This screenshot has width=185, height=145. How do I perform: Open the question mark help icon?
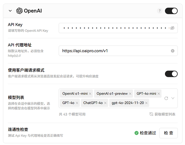click(160, 11)
